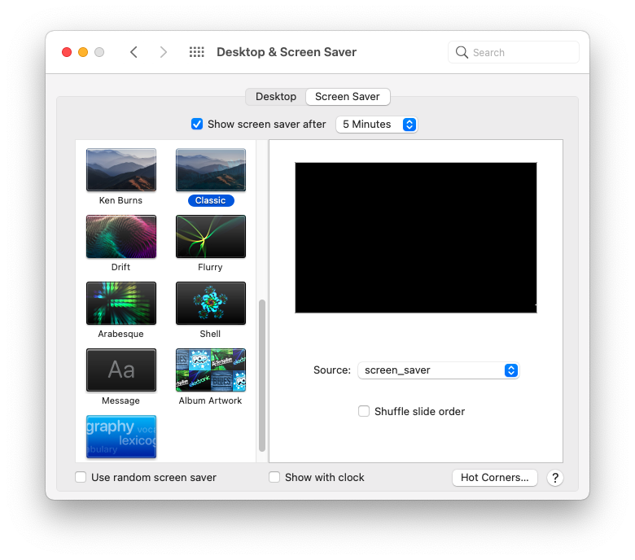Click the Message label text
This screenshot has width=635, height=560.
click(120, 400)
